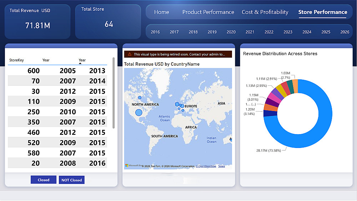Viewport: 357px width, 201px height.
Task: Select the pink donut segment
Action: pyautogui.click(x=274, y=98)
